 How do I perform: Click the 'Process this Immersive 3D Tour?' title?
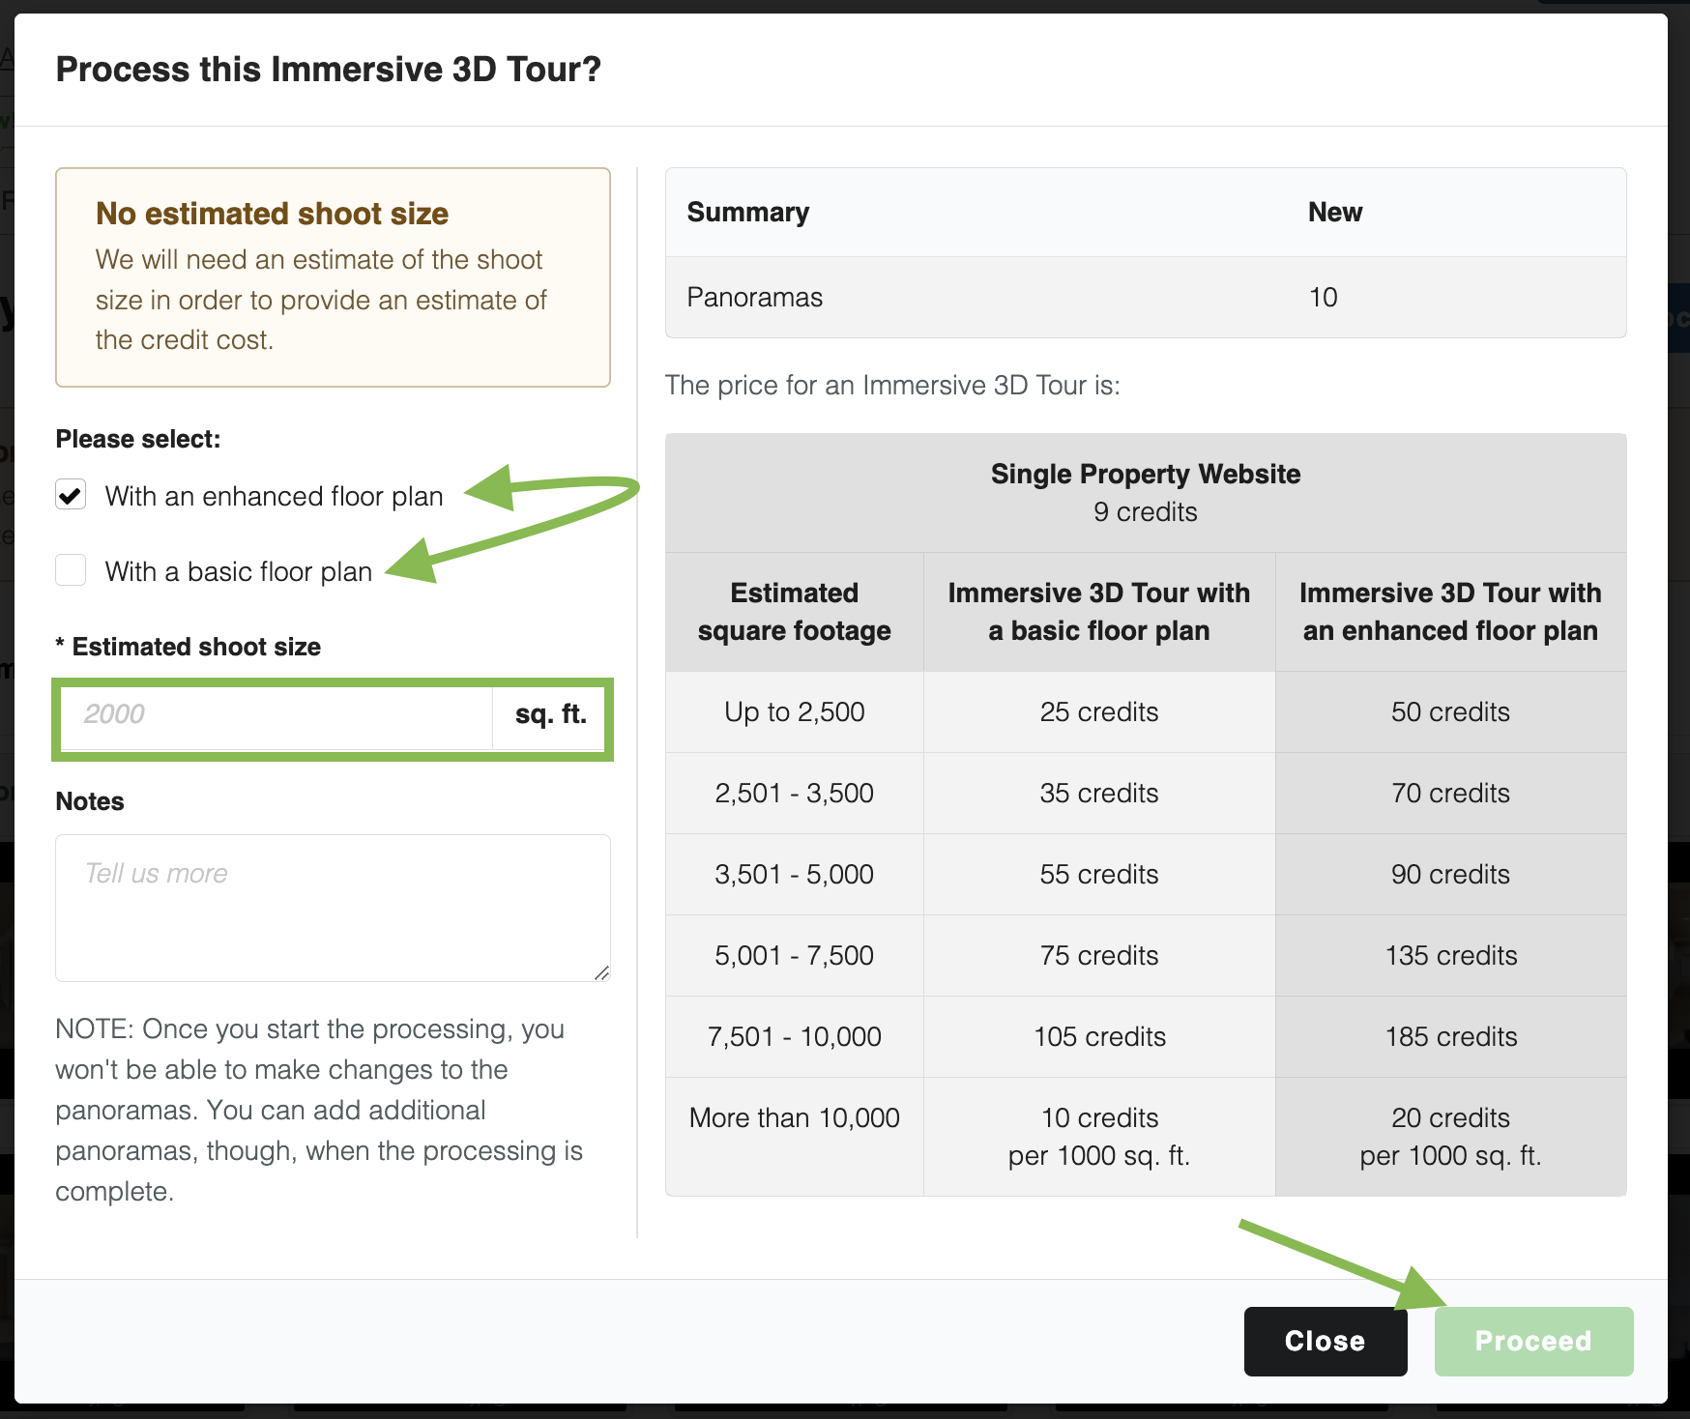point(329,70)
